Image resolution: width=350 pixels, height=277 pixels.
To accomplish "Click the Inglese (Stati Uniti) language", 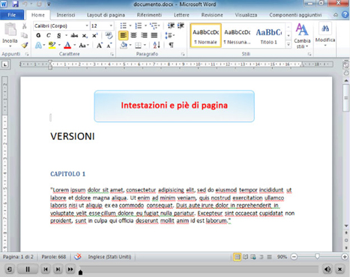I will click(109, 257).
